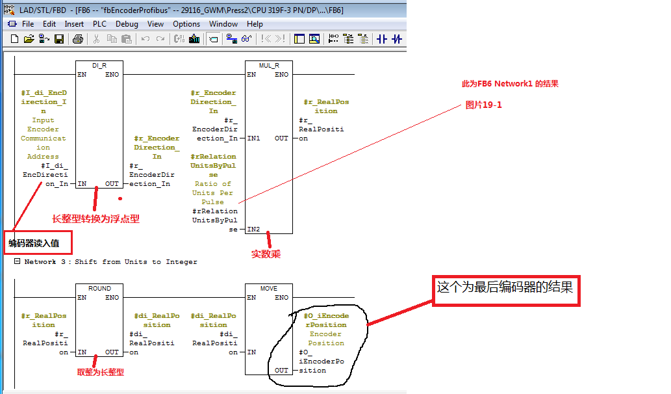Click the OUT pin of the MOVE block
671x394 pixels.
[281, 371]
